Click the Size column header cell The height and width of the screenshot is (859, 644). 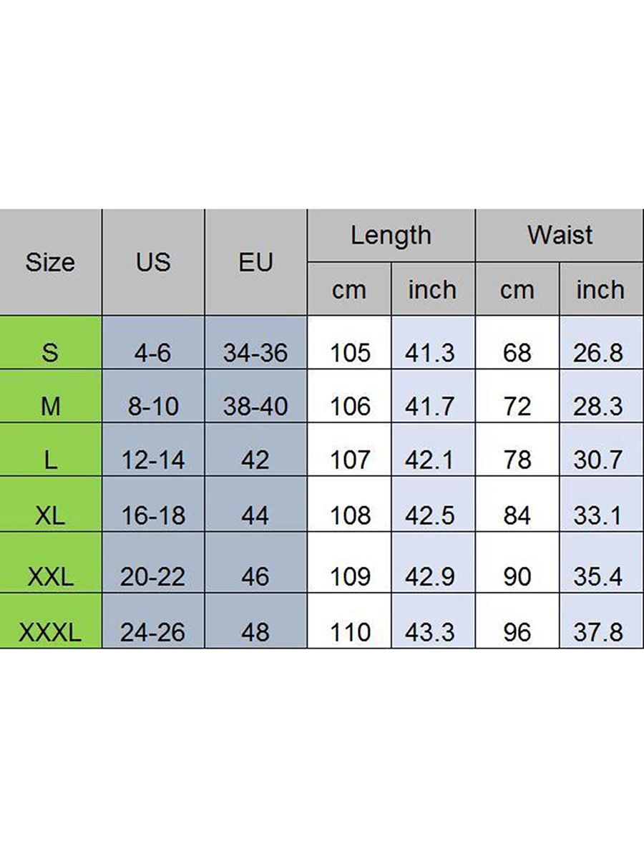point(50,262)
